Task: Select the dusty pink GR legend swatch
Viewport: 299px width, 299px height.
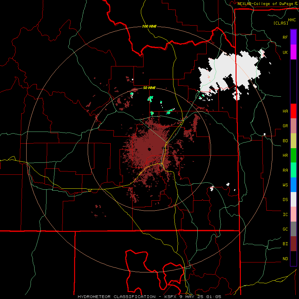Action: coord(293,126)
